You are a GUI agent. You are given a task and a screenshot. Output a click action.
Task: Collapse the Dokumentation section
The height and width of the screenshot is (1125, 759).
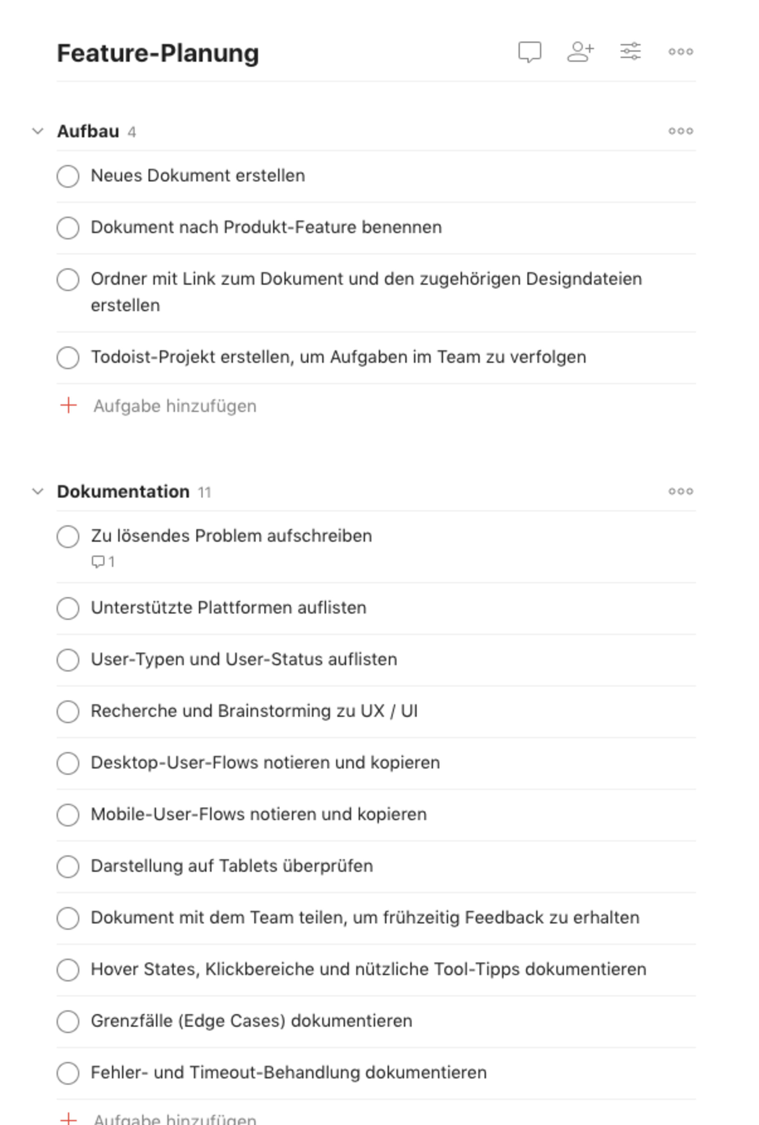pos(38,491)
